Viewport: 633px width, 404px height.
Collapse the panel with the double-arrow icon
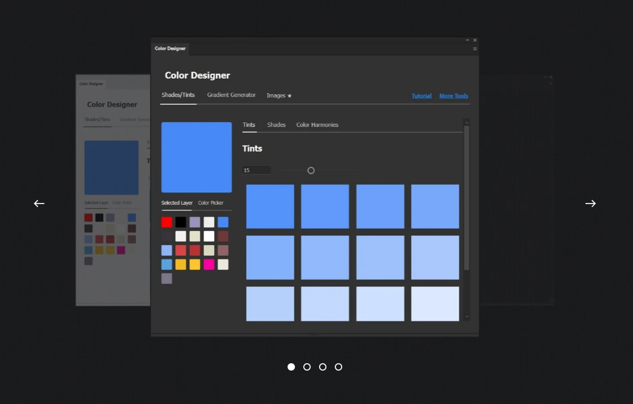click(467, 40)
